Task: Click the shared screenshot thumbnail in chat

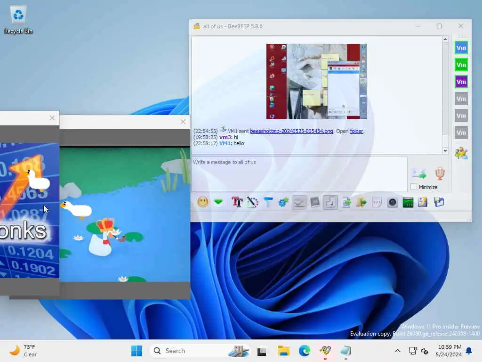Action: (317, 82)
